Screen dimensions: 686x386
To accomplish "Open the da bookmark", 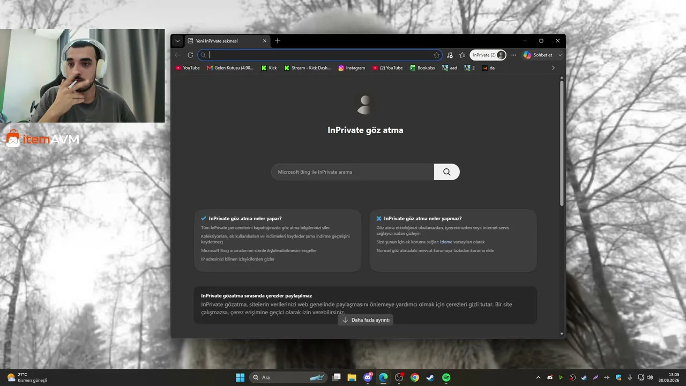I will pyautogui.click(x=488, y=68).
